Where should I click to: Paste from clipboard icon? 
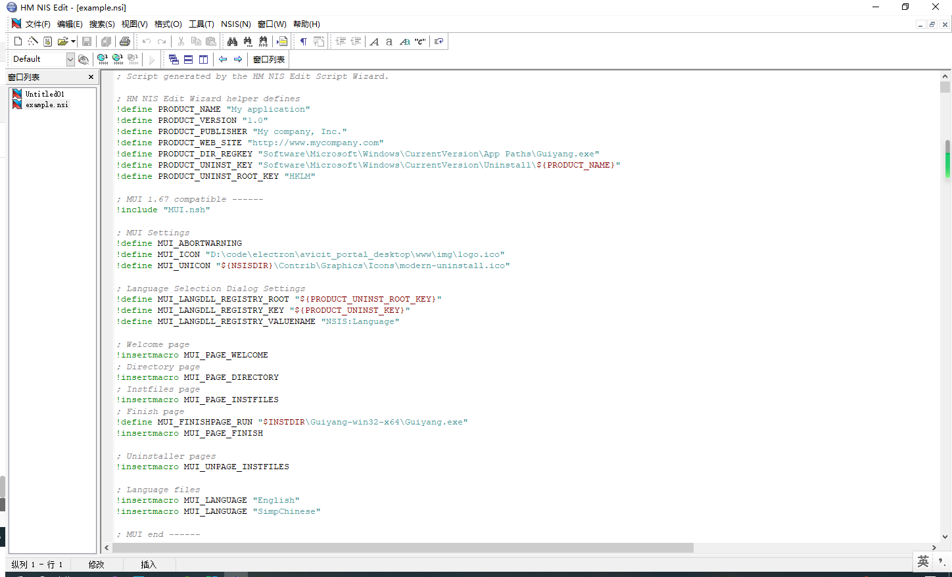coord(211,41)
